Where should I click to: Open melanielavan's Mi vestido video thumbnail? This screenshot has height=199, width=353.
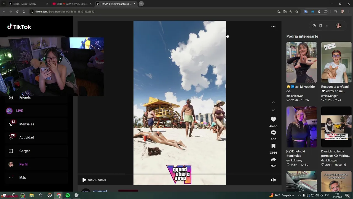click(301, 62)
